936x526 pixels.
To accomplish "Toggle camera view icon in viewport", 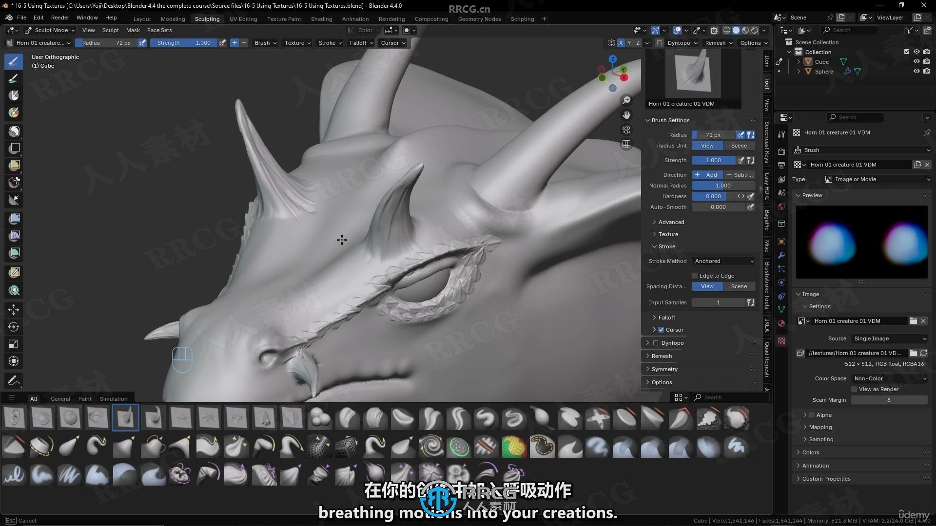I will pos(626,130).
